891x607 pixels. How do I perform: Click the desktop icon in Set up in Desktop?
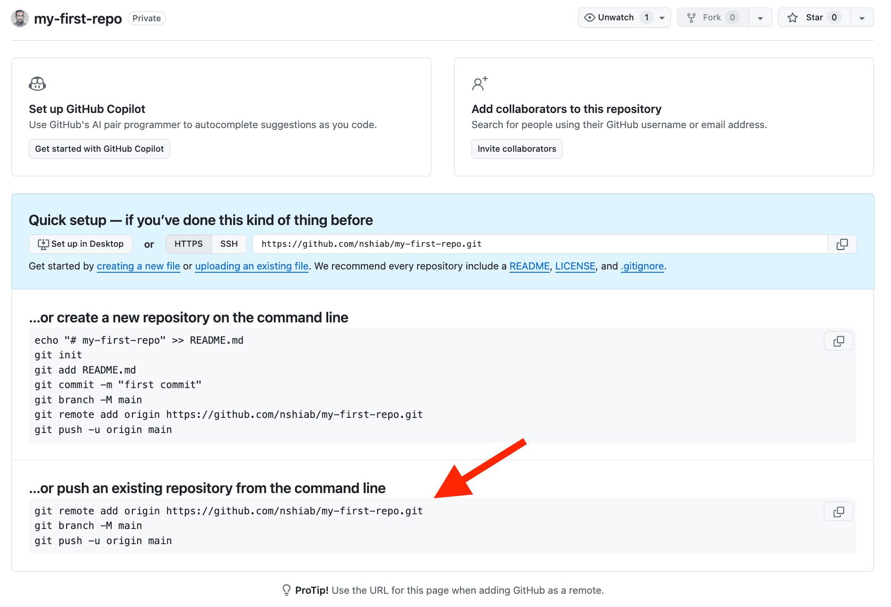point(43,243)
